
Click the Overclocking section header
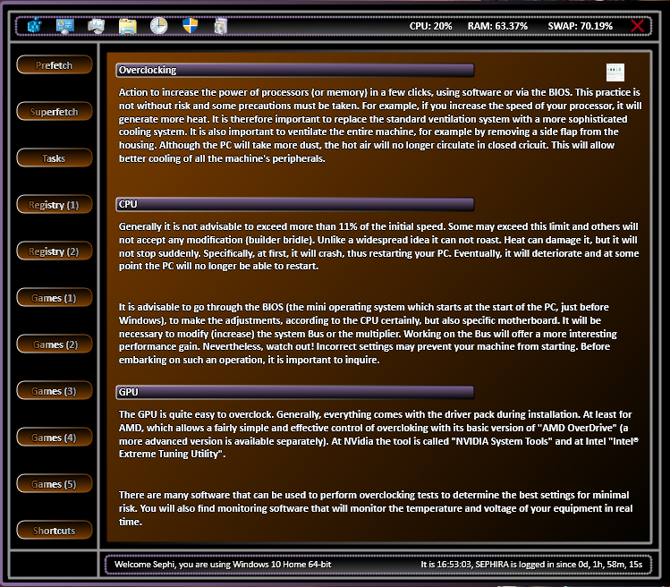pos(295,70)
